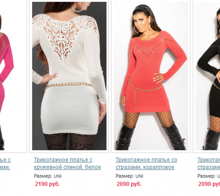Click the boots area of coral dress photo
The height and width of the screenshot is (196, 220).
point(151,136)
